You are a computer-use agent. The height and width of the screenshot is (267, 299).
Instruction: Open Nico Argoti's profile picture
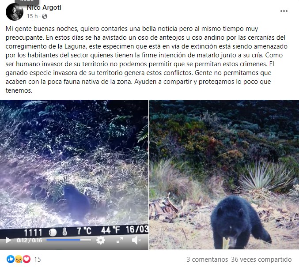[15, 12]
